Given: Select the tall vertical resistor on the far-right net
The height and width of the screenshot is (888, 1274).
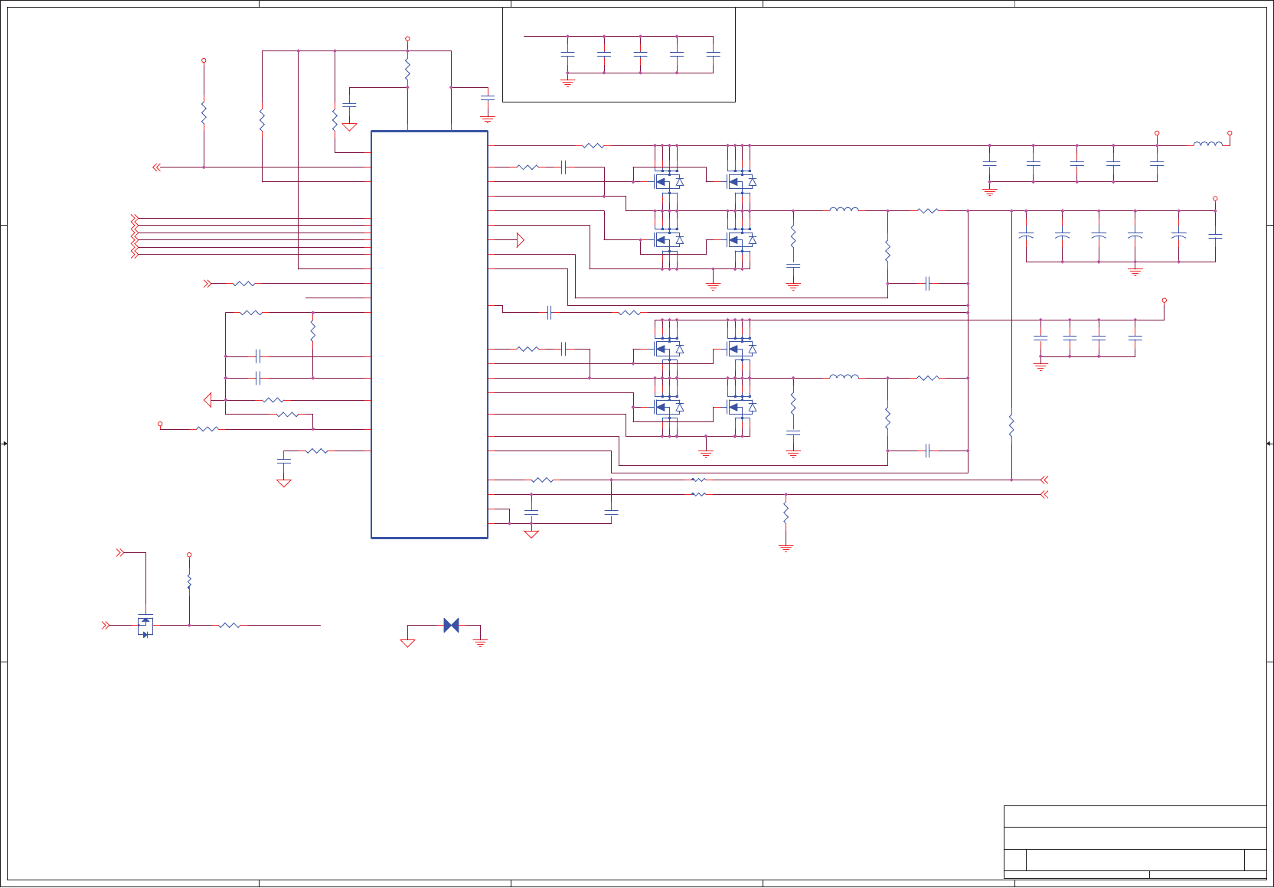Looking at the screenshot, I should coord(1011,426).
